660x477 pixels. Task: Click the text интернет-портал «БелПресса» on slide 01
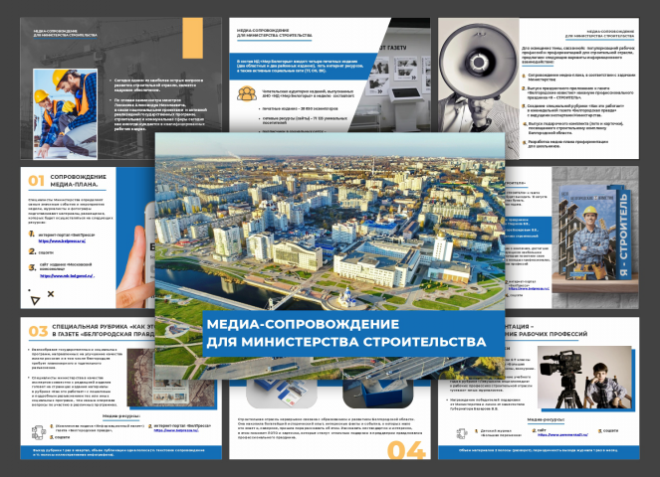(x=67, y=235)
